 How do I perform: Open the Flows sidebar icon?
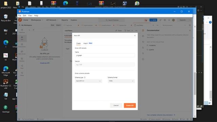22,67
